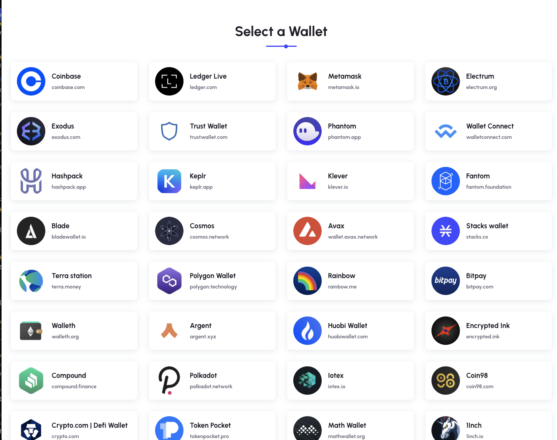557x440 pixels.
Task: Choose the Encrypted Ink wallet
Action: point(489,331)
